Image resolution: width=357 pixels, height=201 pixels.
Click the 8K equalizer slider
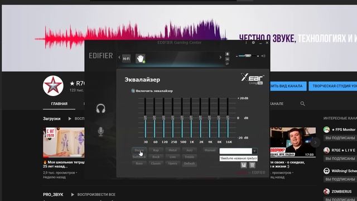pos(219,118)
